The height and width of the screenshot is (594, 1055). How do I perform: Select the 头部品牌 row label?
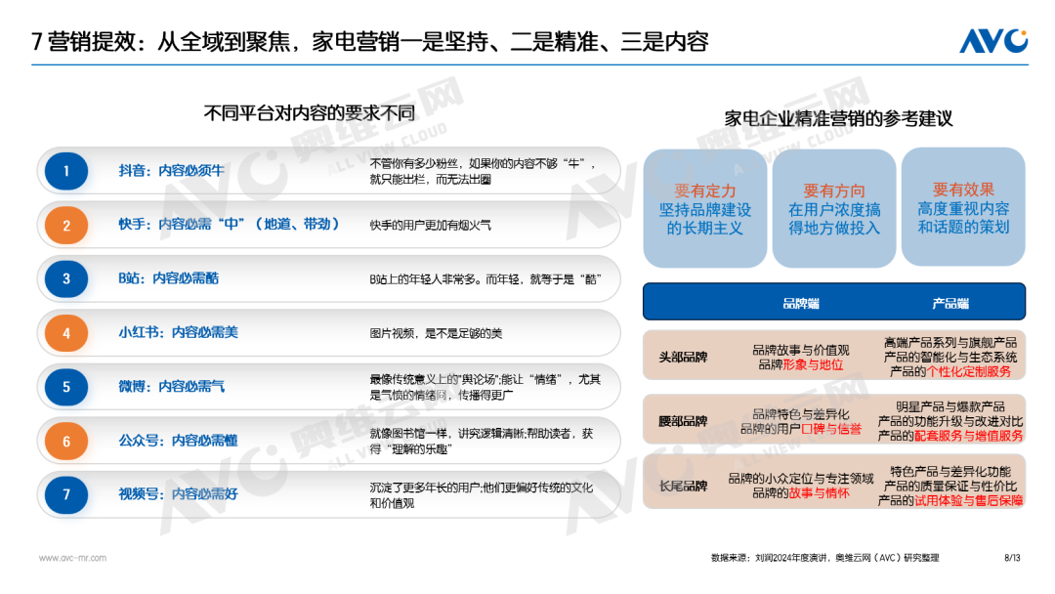click(683, 358)
